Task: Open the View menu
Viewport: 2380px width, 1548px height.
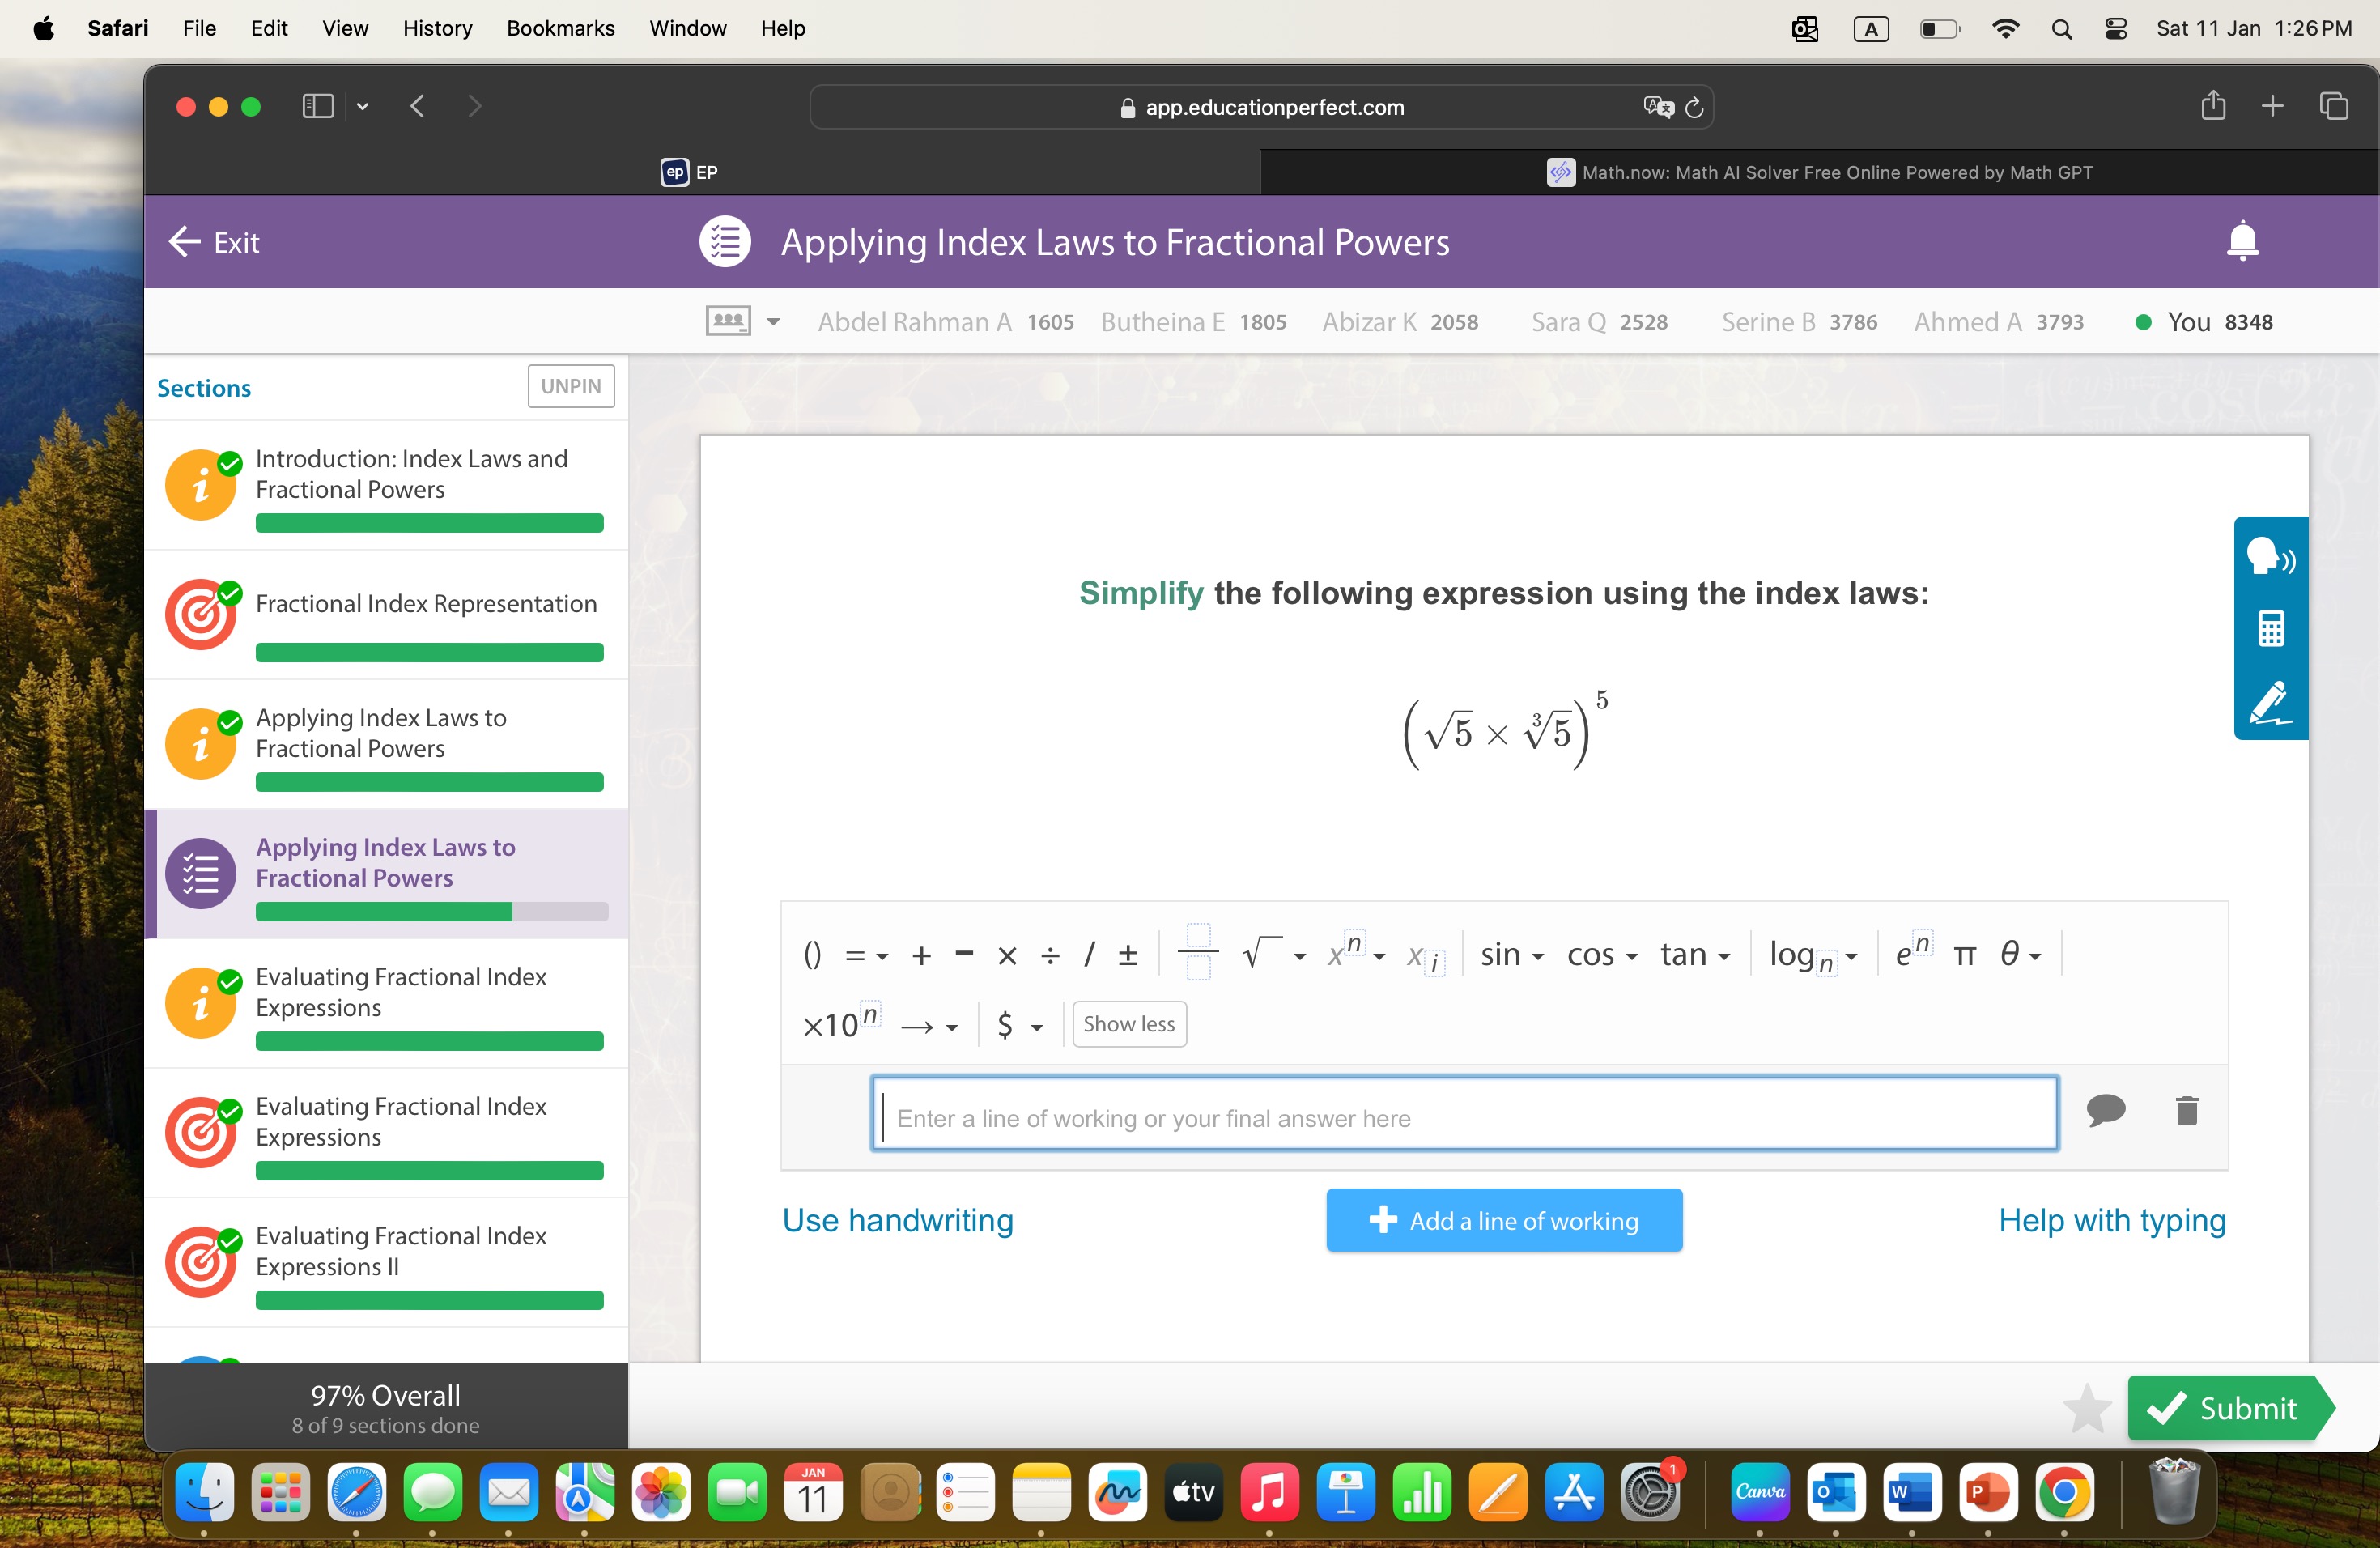Action: [x=345, y=28]
